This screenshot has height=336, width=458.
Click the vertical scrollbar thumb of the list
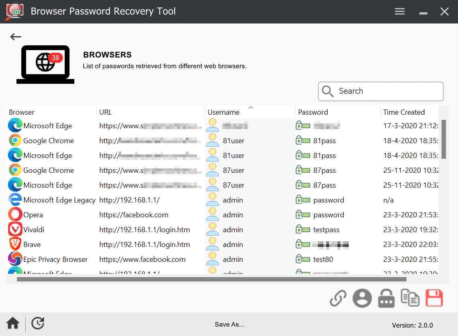point(444,139)
